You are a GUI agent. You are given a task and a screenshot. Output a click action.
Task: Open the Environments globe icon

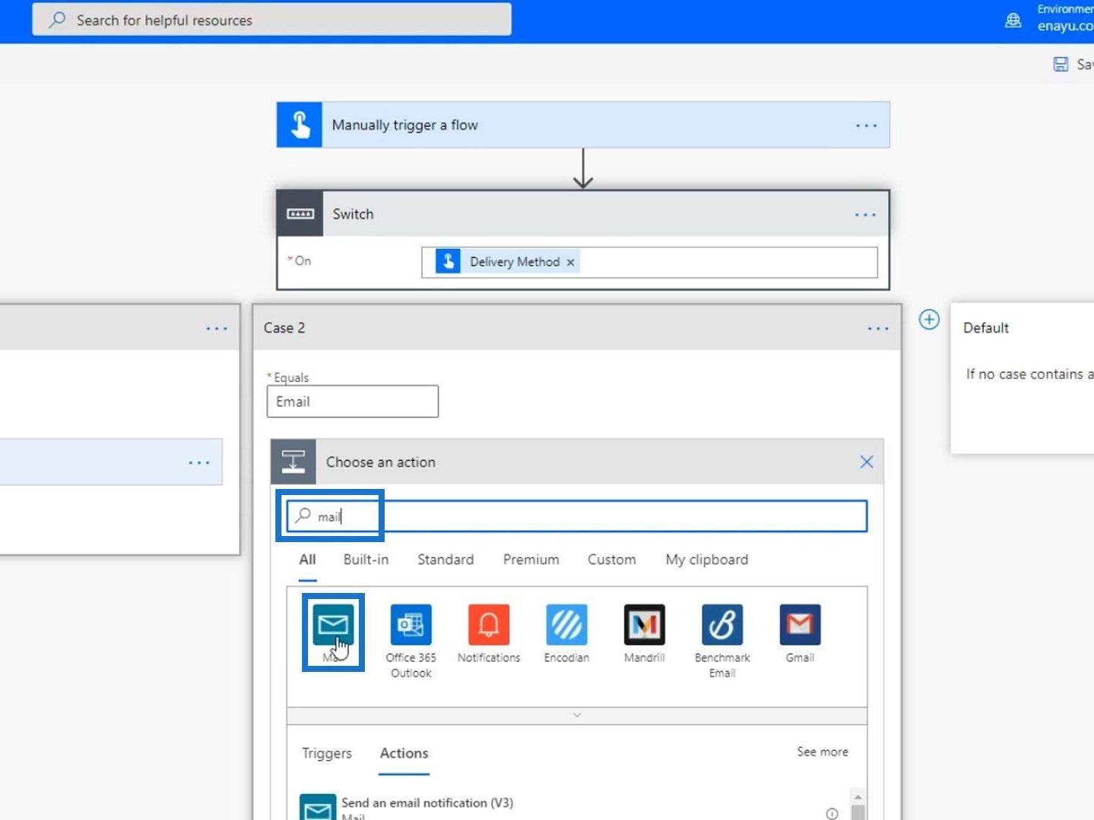click(1013, 20)
